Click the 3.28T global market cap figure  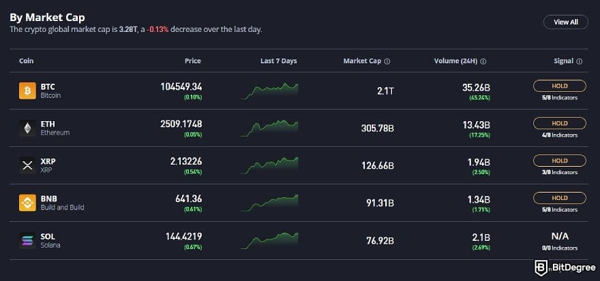[127, 30]
